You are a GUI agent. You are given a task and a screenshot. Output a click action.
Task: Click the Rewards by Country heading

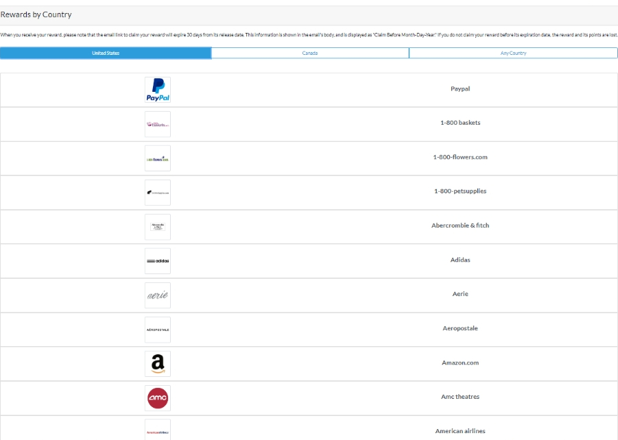(36, 15)
